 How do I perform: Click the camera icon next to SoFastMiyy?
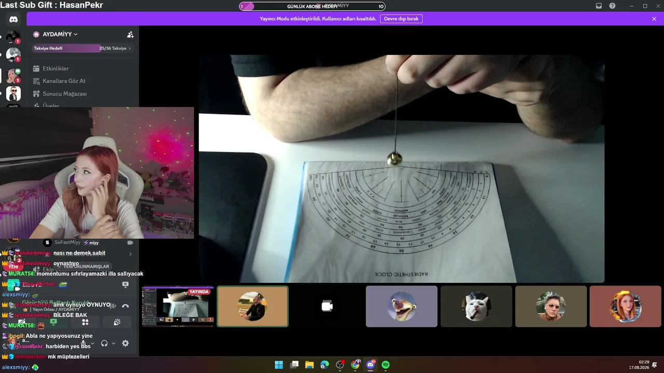[x=130, y=242]
